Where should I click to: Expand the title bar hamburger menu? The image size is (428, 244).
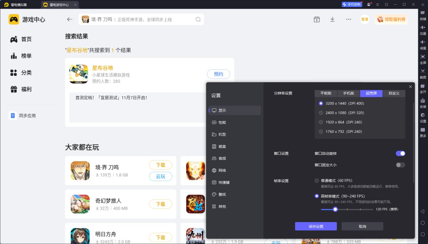click(378, 4)
